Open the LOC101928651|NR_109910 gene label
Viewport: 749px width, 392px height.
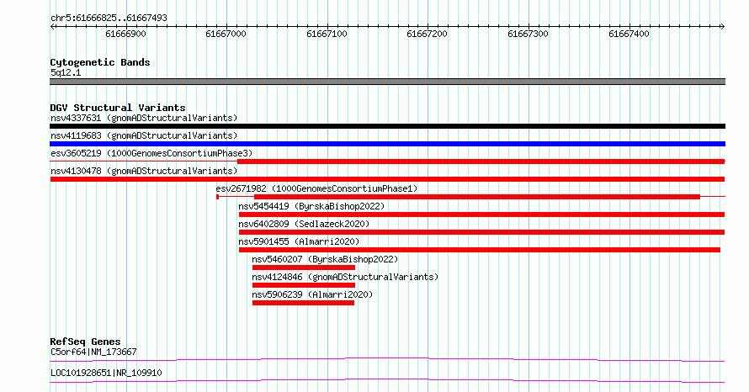click(106, 373)
